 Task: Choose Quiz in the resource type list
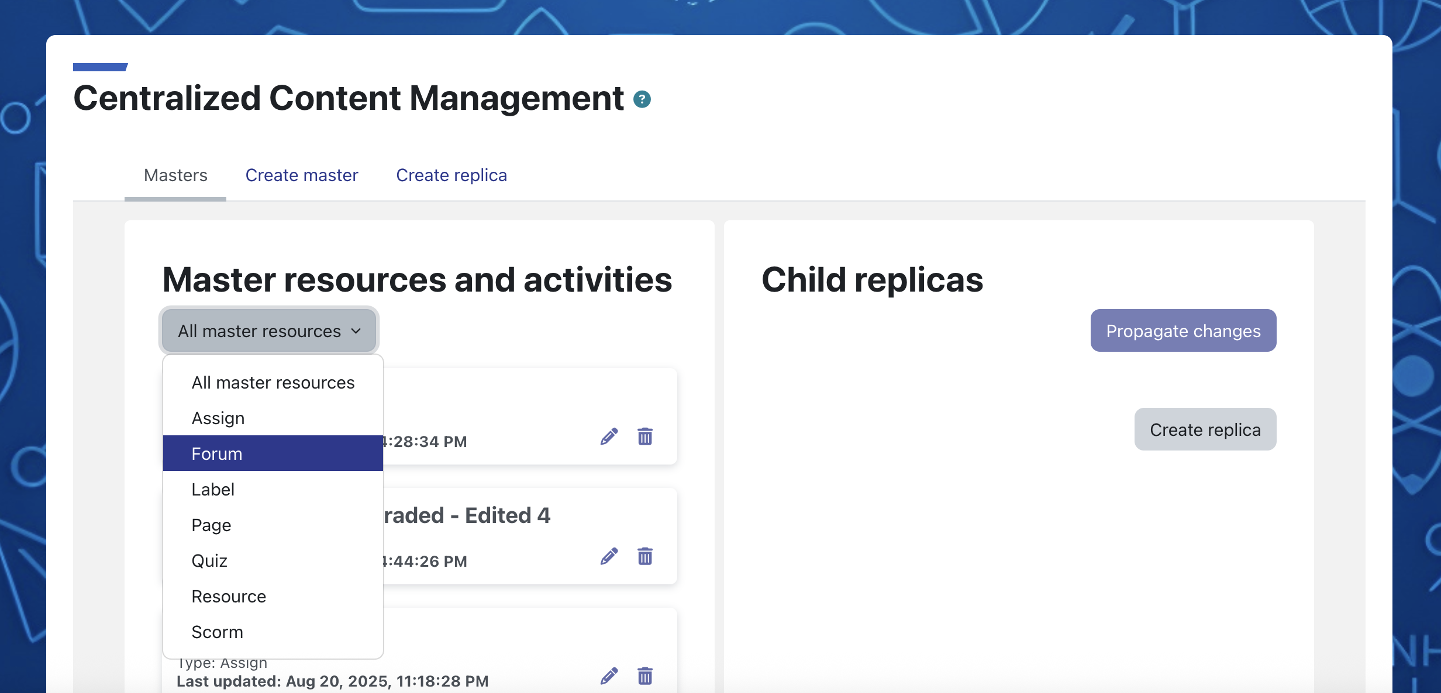(273, 560)
